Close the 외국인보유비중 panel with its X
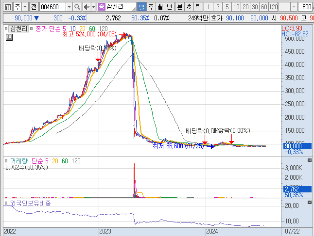 tap(310, 203)
